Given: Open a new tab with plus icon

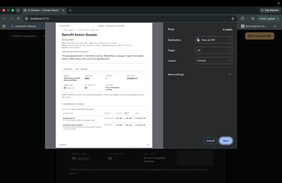Looking at the screenshot, I should [70, 10].
